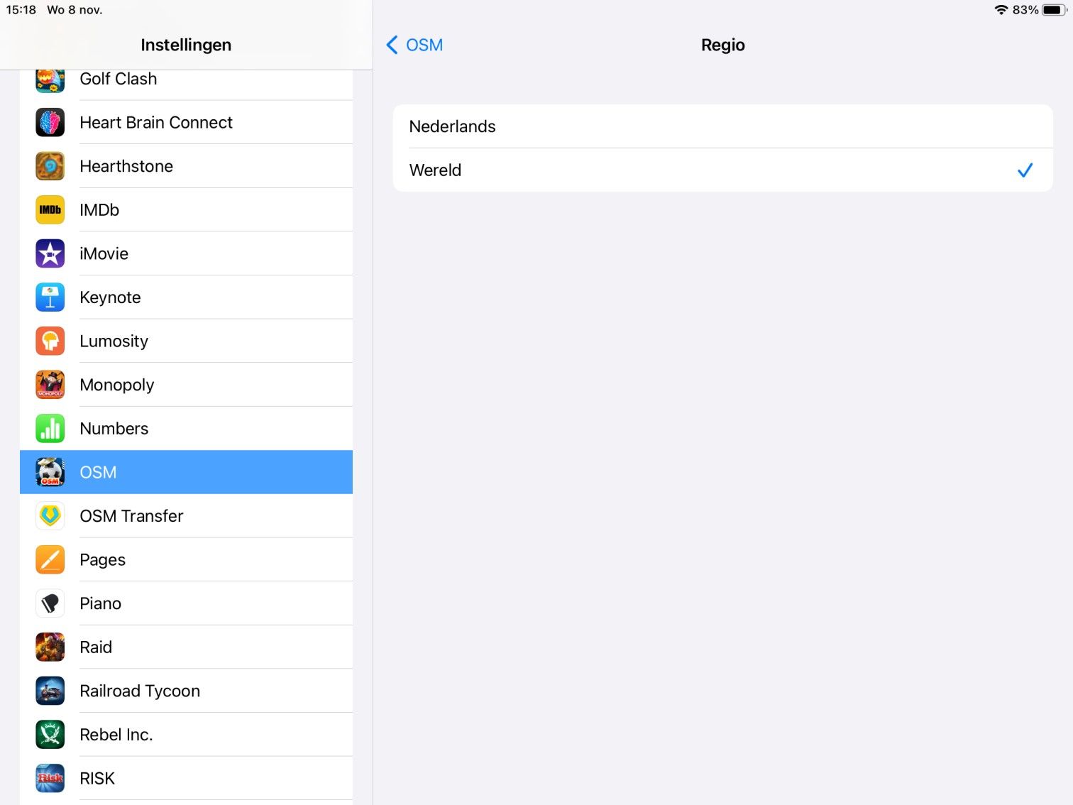Tap the Heart Brain Connect icon

point(50,123)
